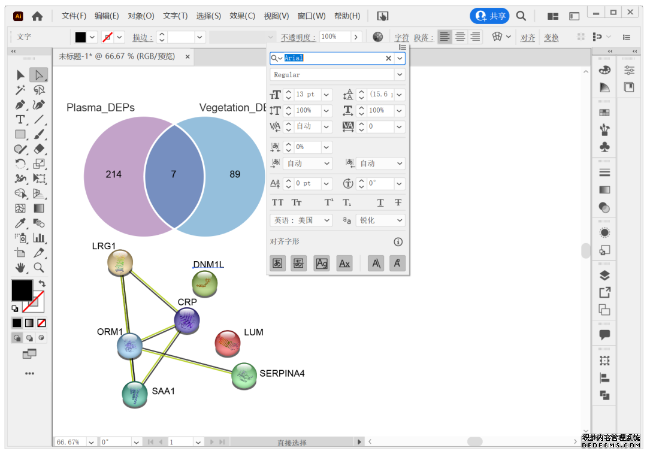Select the Rectangle shape tool
The width and height of the screenshot is (647, 454).
(20, 135)
